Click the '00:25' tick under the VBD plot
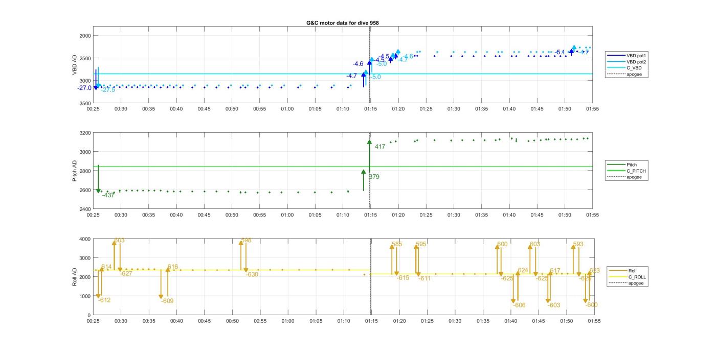716x354 pixels. [x=93, y=109]
